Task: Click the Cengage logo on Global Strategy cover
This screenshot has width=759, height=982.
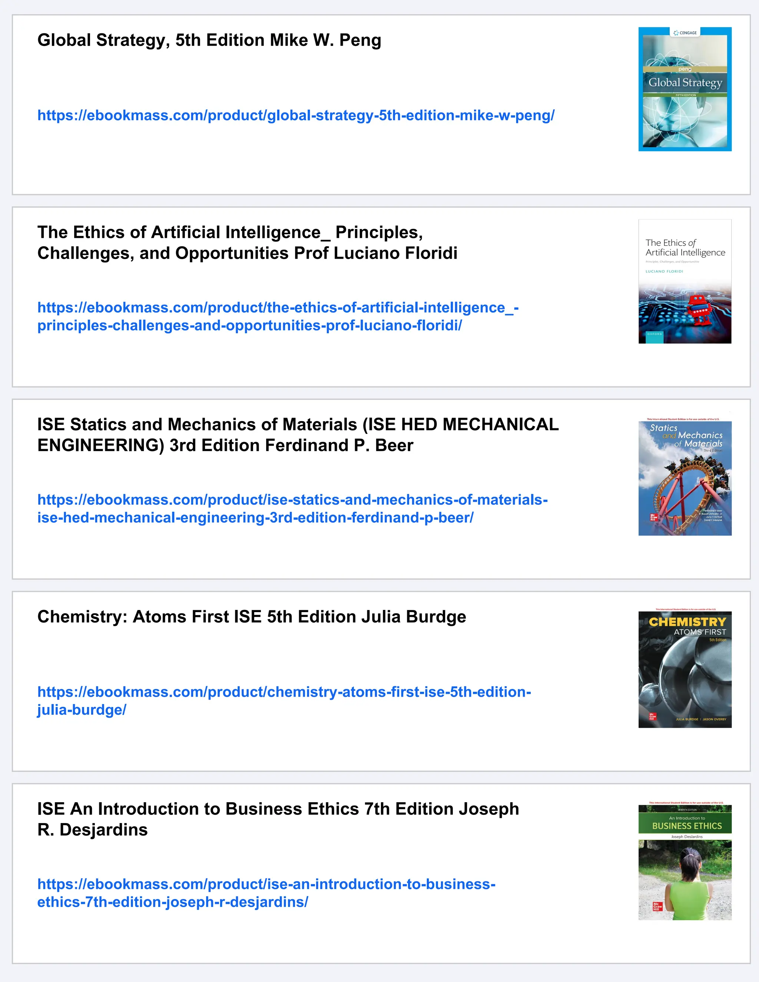Action: pos(685,33)
